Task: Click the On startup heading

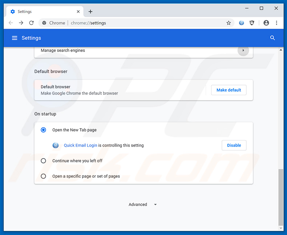Action: coord(45,114)
